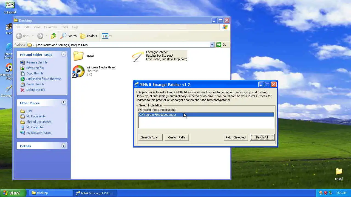This screenshot has width=351, height=197.
Task: Click the patcher title bar icon
Action: tap(137, 85)
